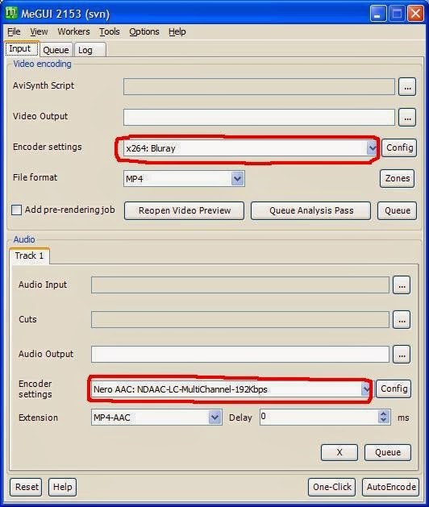Click the Reset button

[x=26, y=487]
